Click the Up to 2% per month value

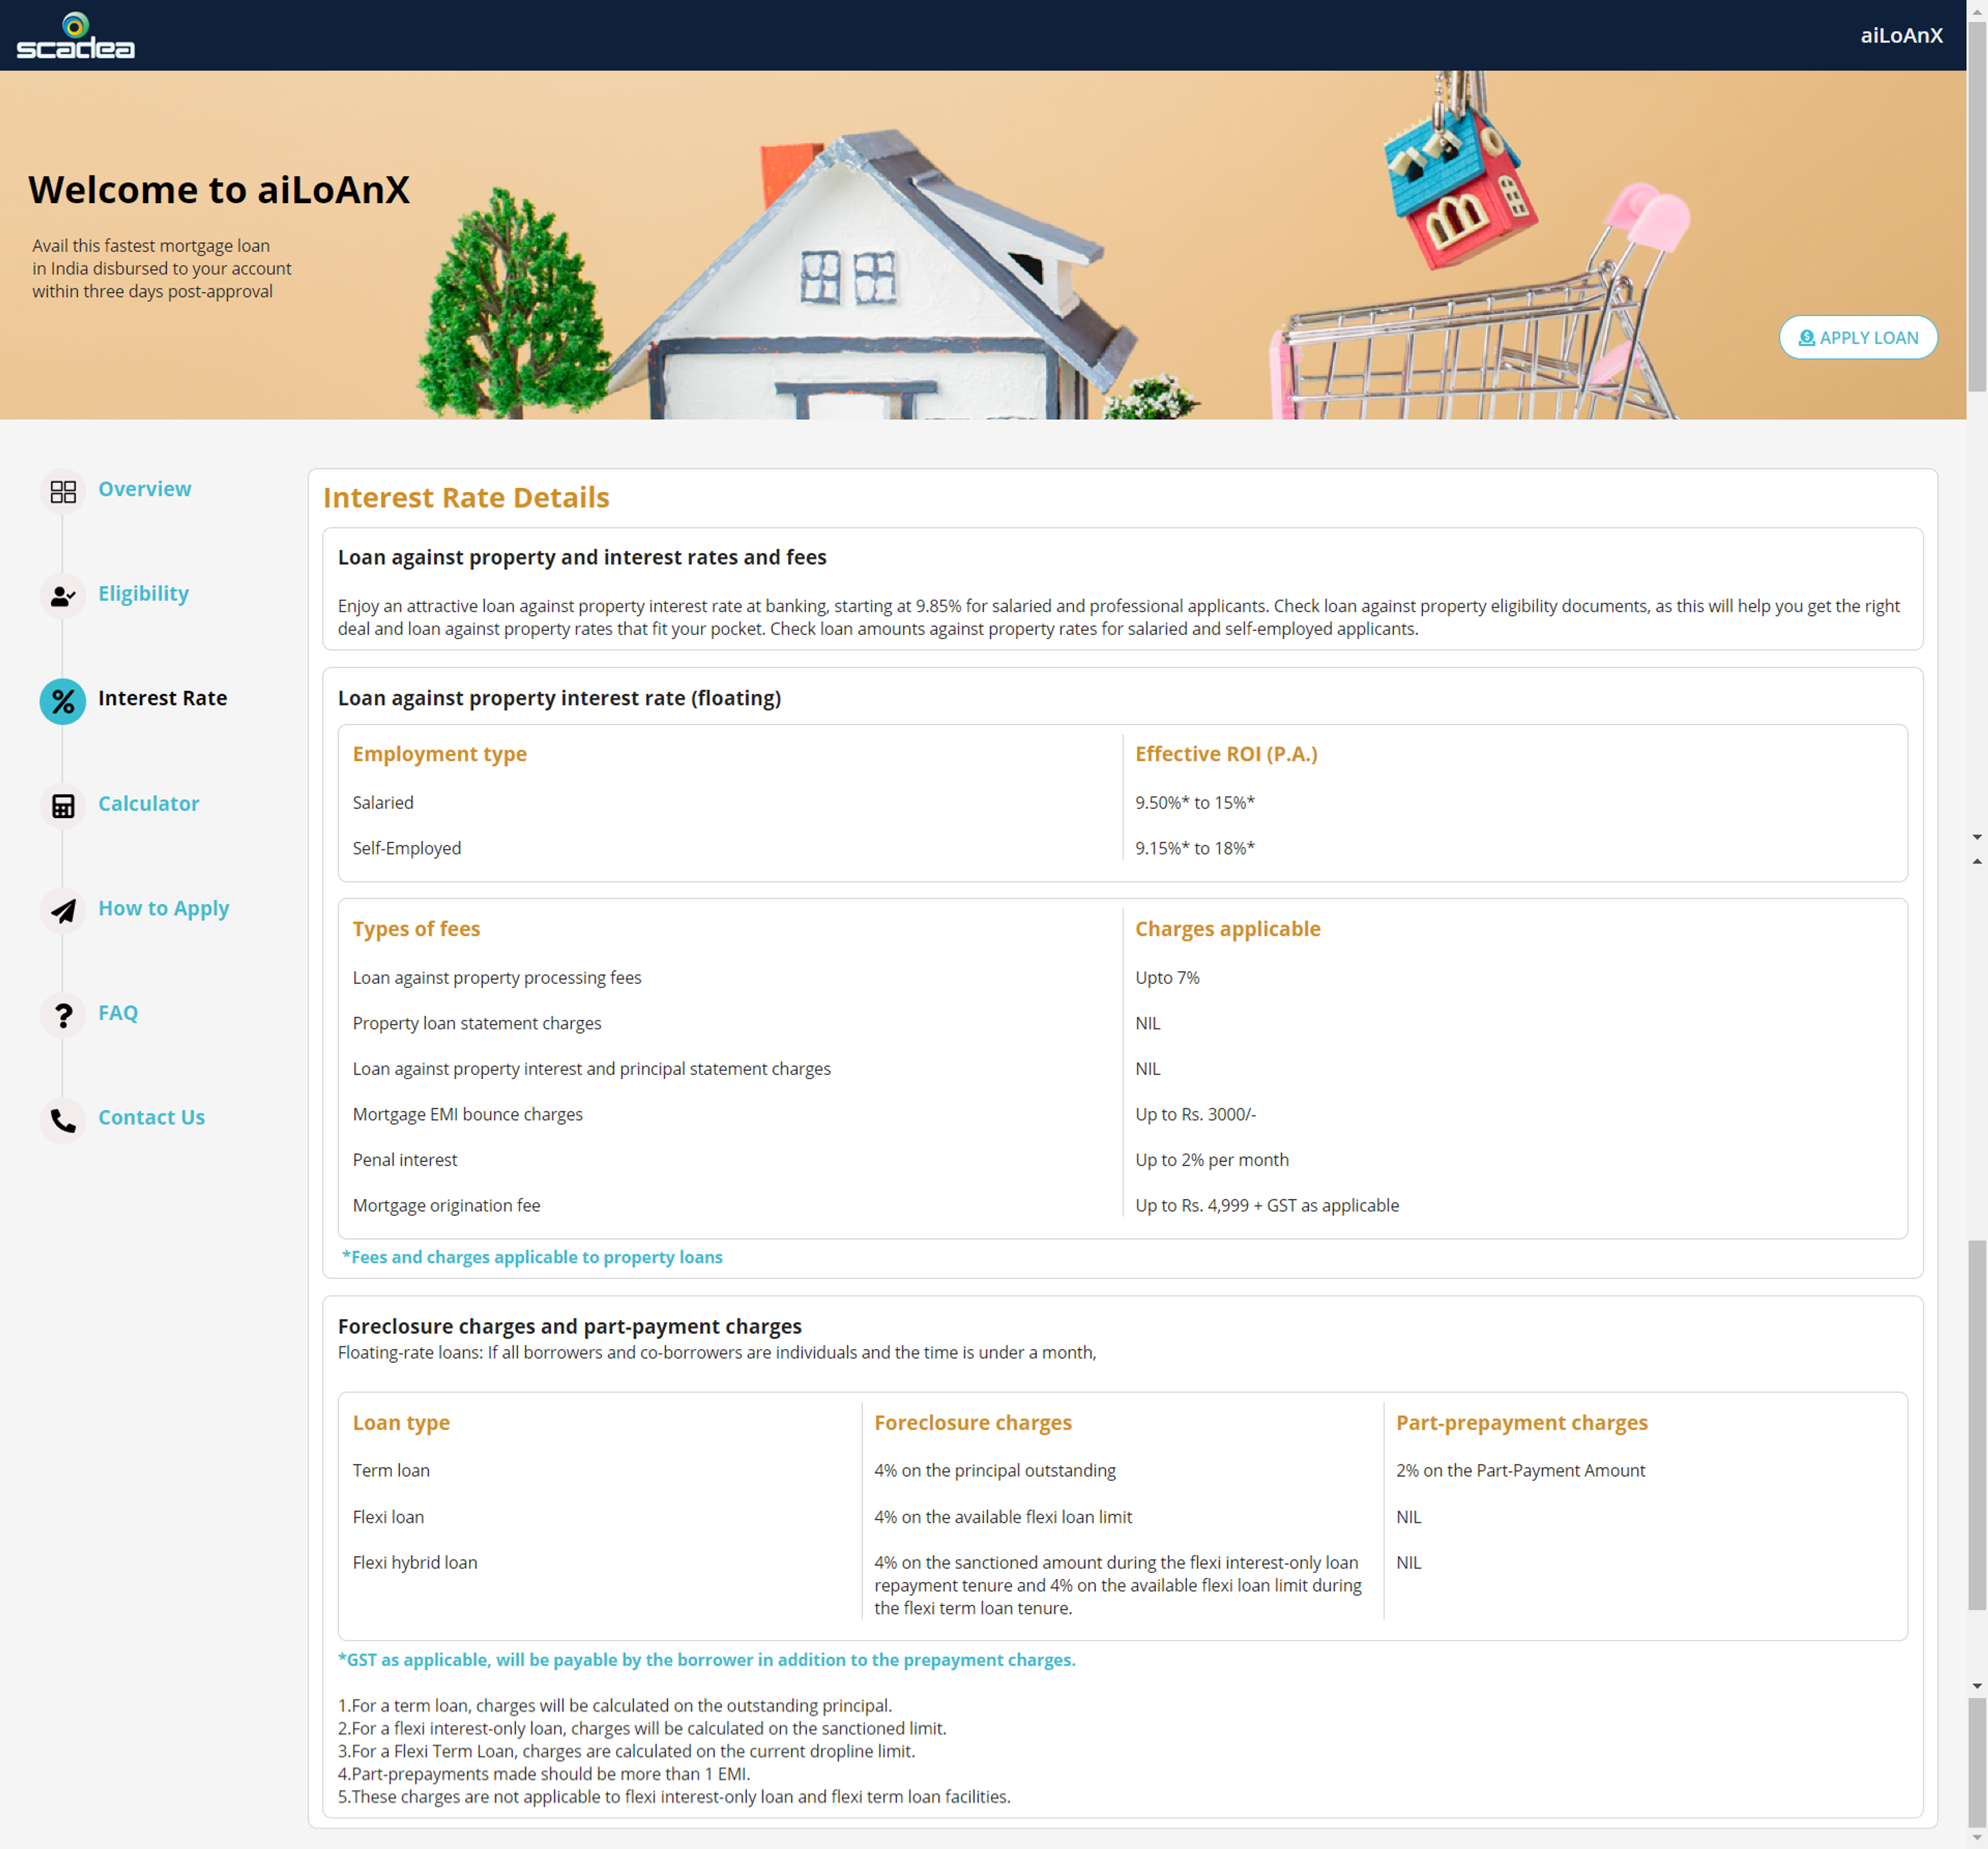coord(1212,1160)
